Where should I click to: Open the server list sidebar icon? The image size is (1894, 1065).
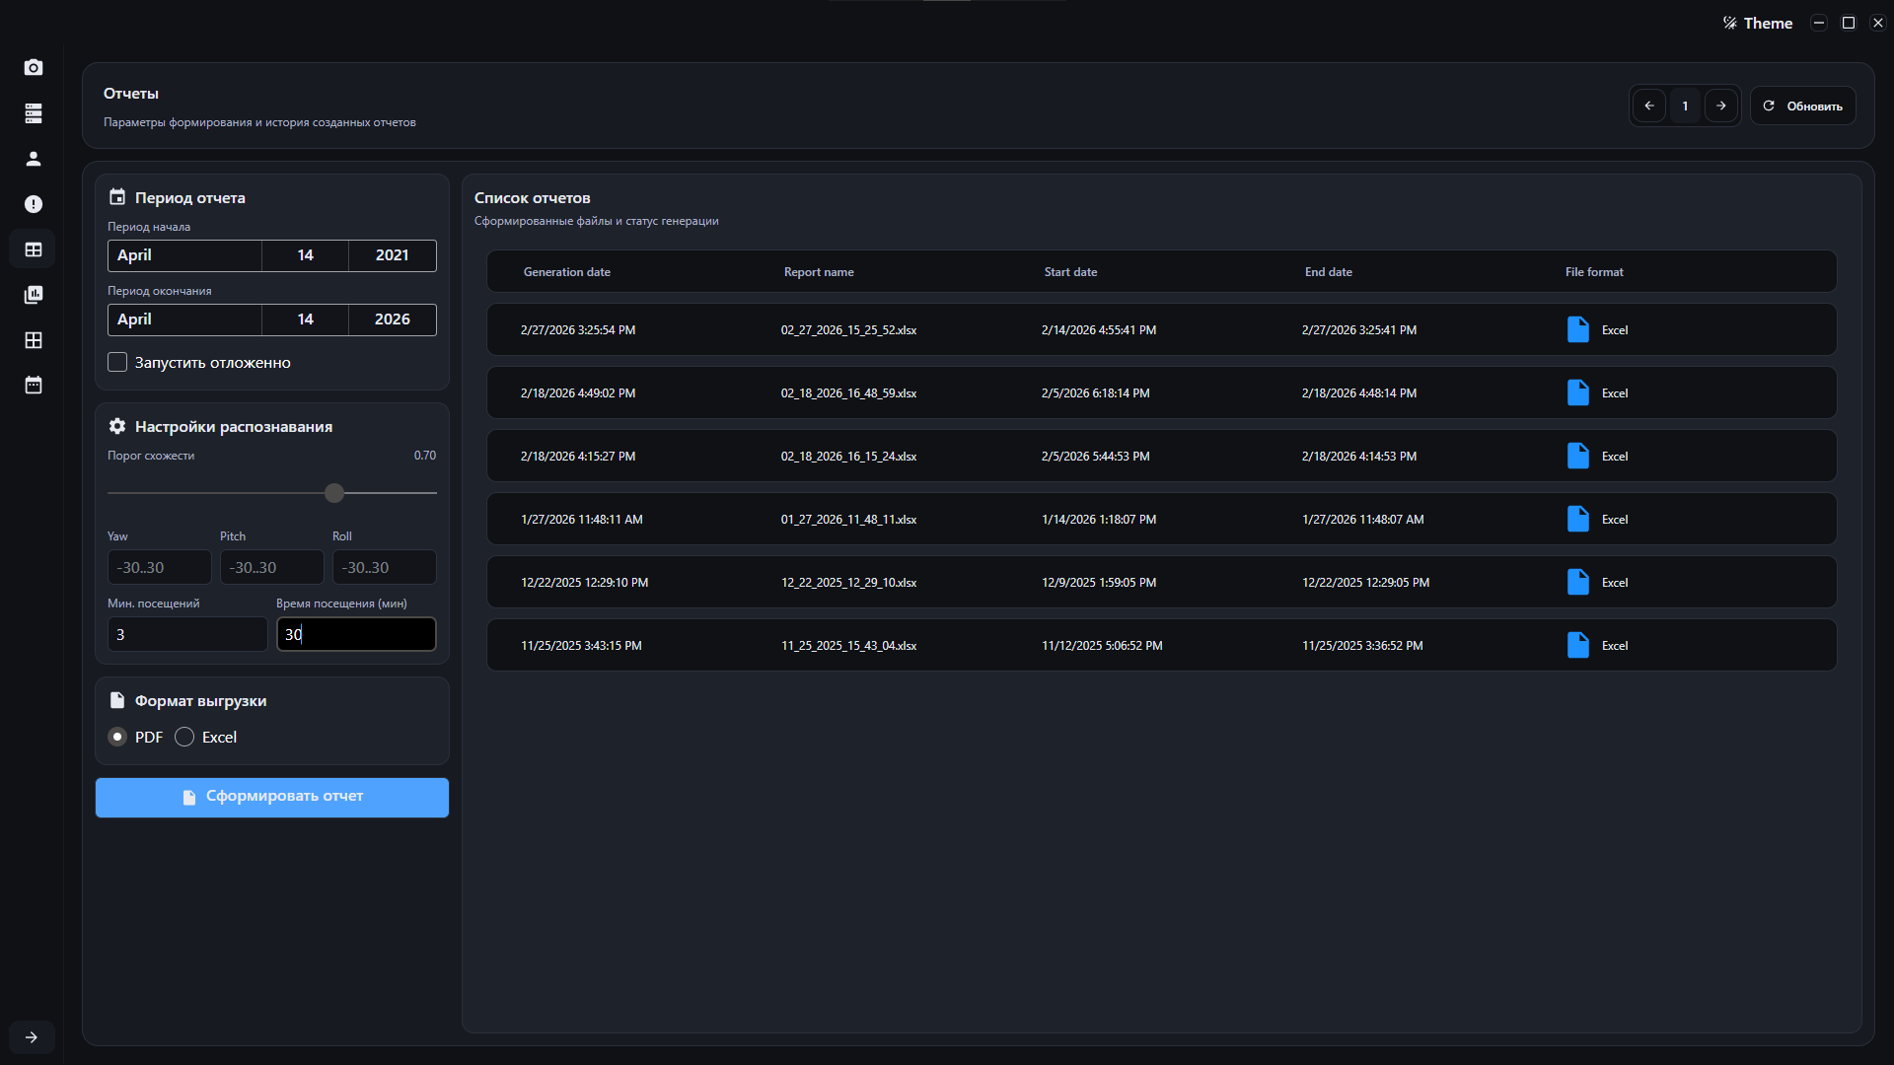pos(34,113)
